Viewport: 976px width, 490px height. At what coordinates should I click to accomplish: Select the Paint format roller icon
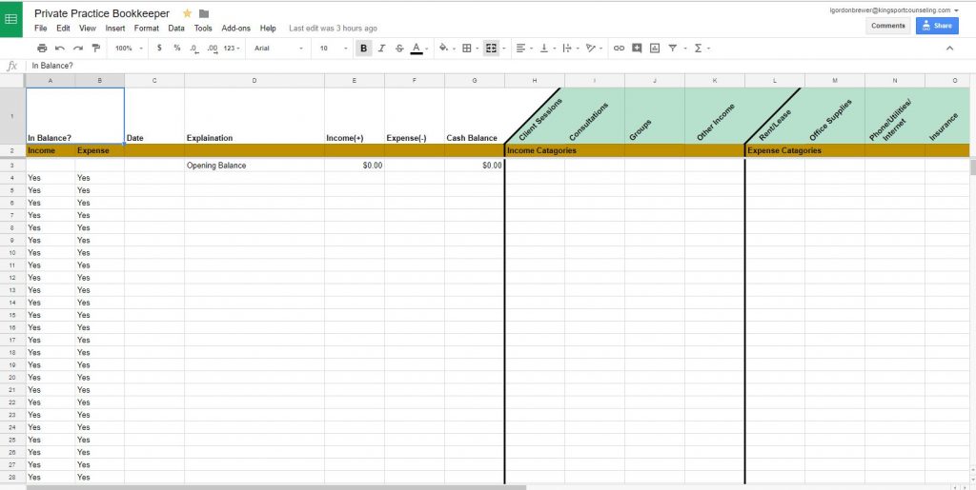96,48
